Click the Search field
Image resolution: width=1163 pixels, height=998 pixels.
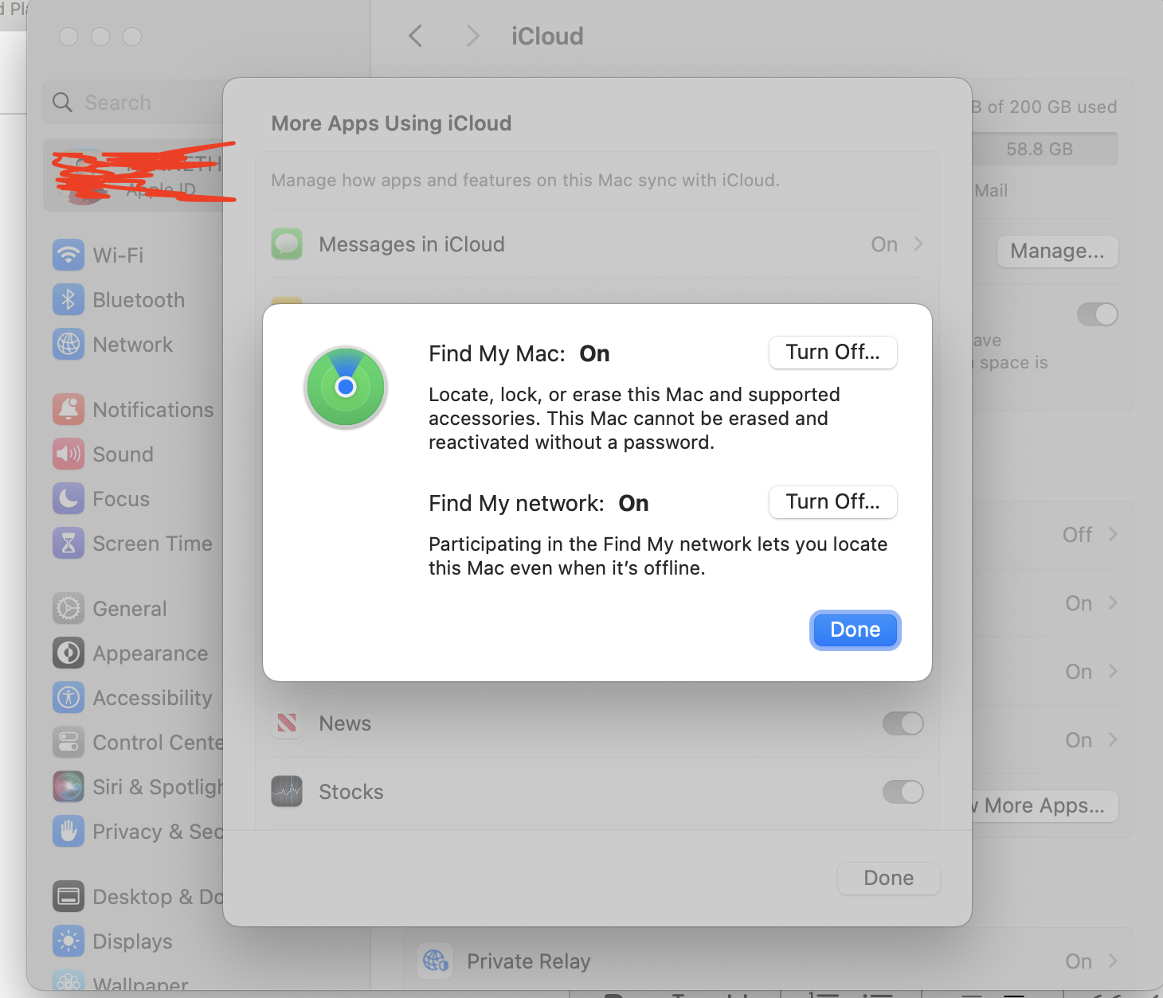(133, 103)
